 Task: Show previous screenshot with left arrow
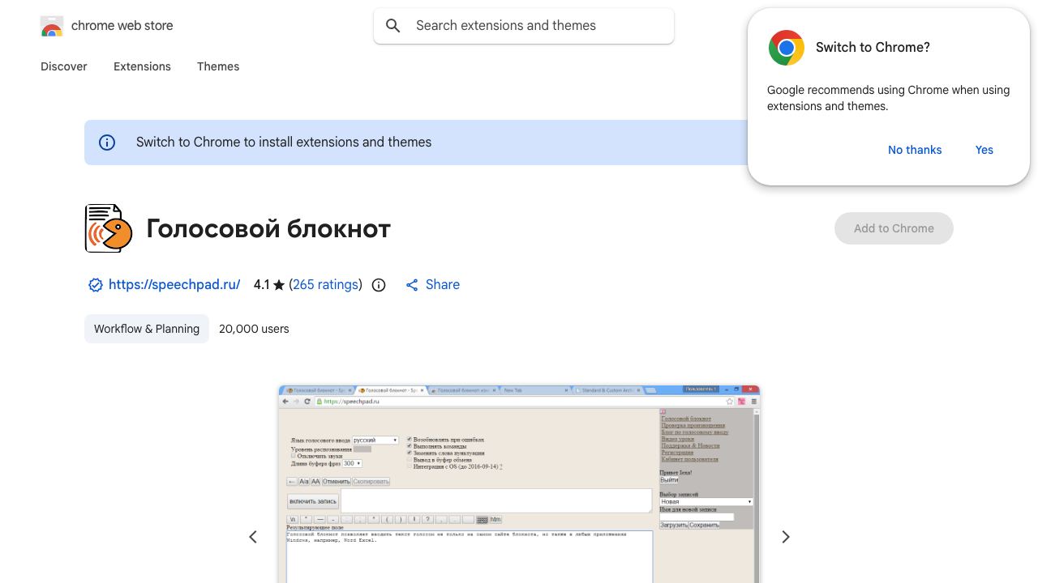(x=253, y=537)
